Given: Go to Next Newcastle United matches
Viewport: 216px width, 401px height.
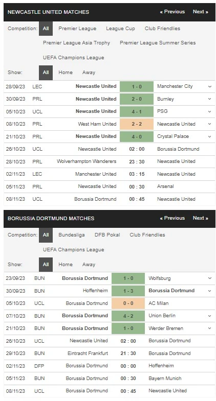Looking at the screenshot, I should (x=200, y=12).
